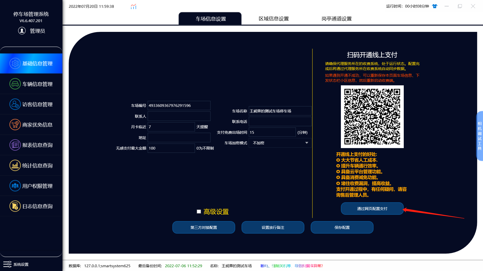This screenshot has width=483, height=271.
Task: Click the 保存配置 button
Action: [342, 227]
